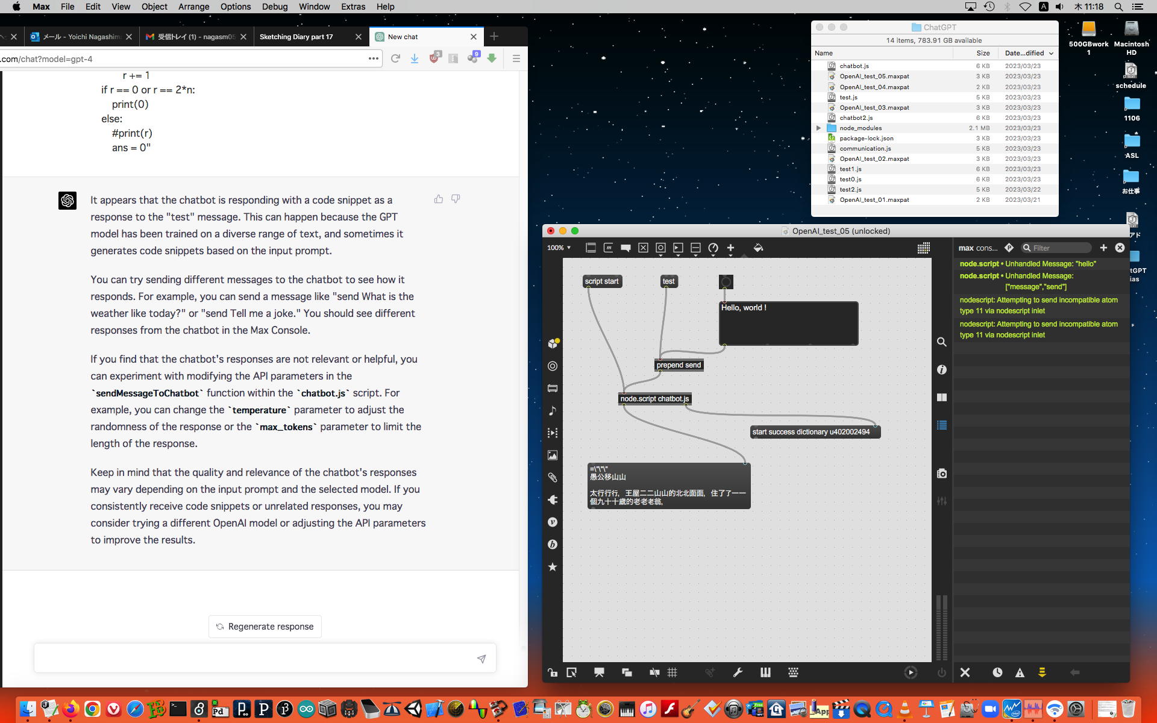The width and height of the screenshot is (1157, 723).
Task: Click Regenerate response button
Action: [265, 627]
